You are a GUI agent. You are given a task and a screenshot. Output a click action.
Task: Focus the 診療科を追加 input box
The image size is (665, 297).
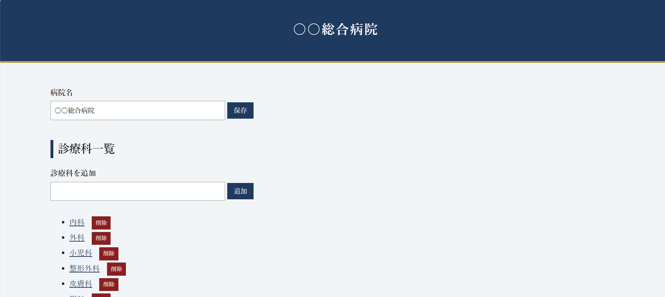(138, 191)
